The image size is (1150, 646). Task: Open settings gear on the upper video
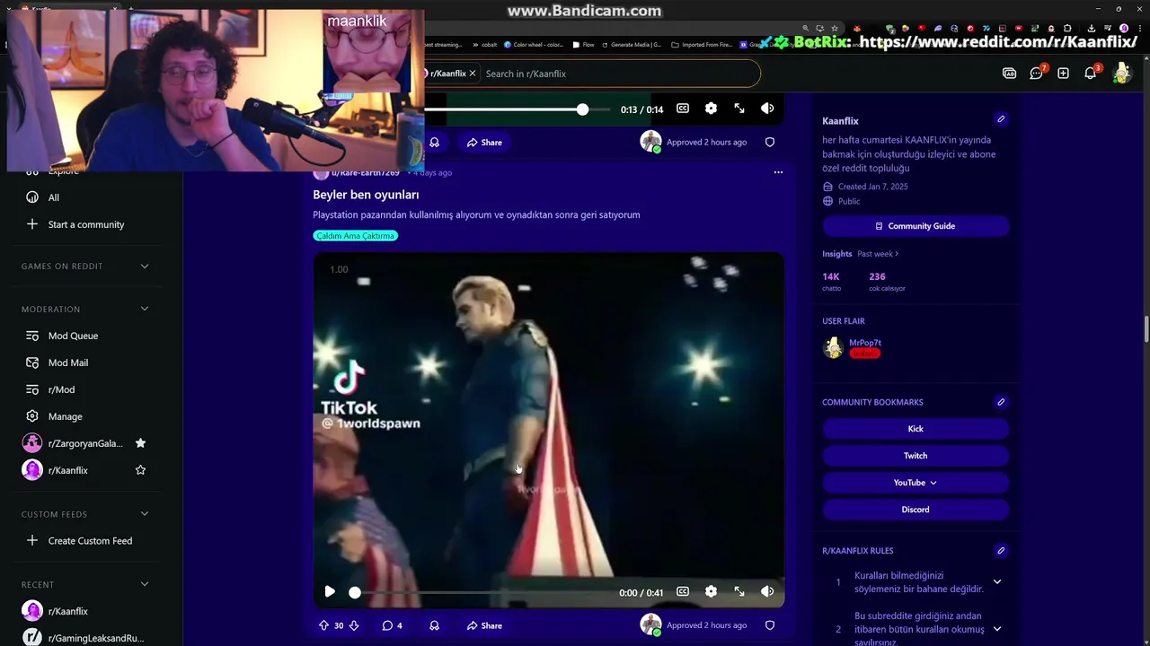(x=711, y=109)
